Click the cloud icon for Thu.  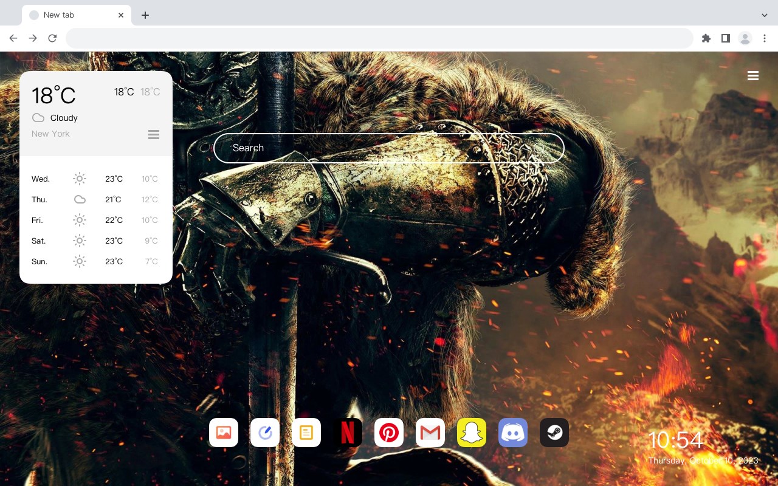(x=80, y=199)
